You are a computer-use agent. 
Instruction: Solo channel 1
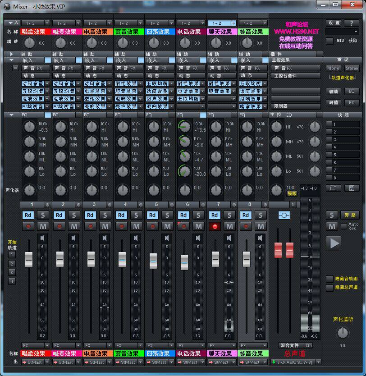coord(43,215)
